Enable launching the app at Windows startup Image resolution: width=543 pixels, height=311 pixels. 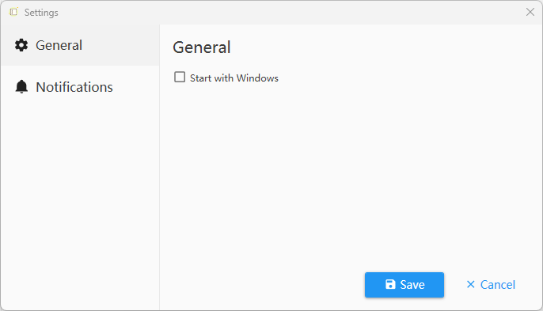pyautogui.click(x=180, y=77)
